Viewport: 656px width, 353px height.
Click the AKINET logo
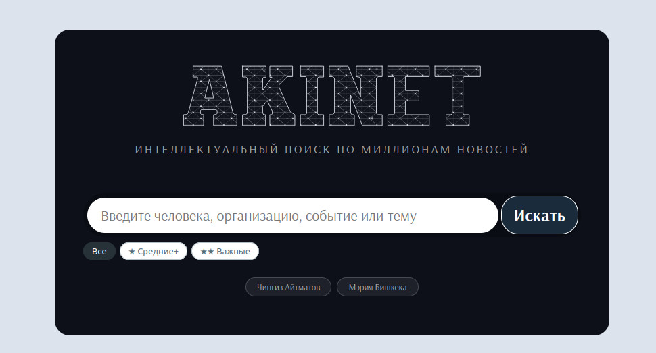tap(331, 96)
